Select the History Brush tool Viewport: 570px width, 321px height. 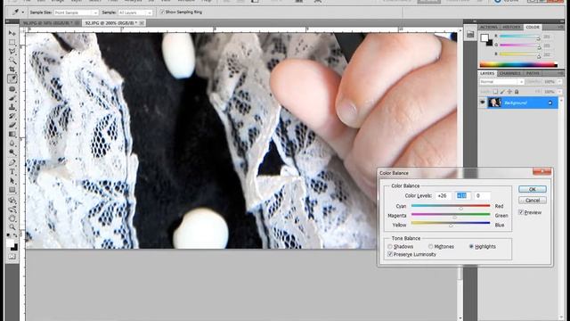tap(12, 116)
